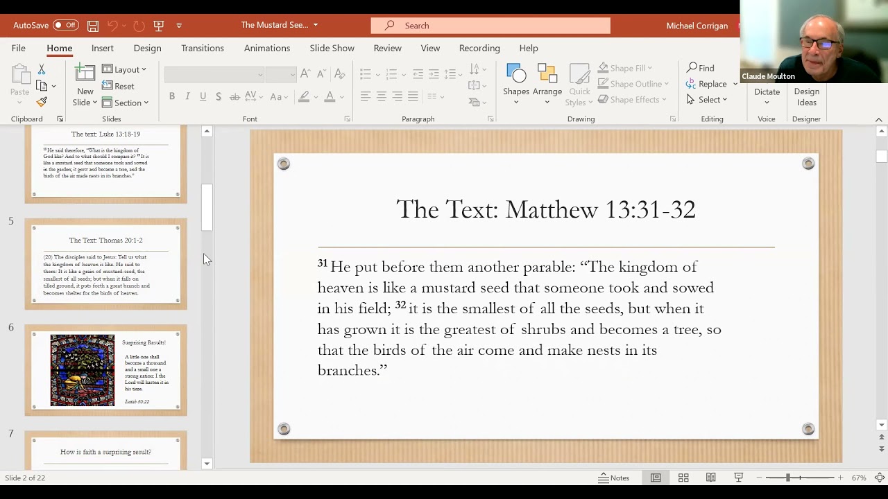Switch to Reading View icon

[x=711, y=478]
